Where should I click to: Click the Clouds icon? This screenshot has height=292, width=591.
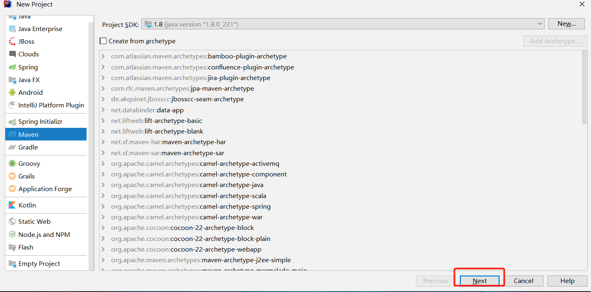point(12,54)
